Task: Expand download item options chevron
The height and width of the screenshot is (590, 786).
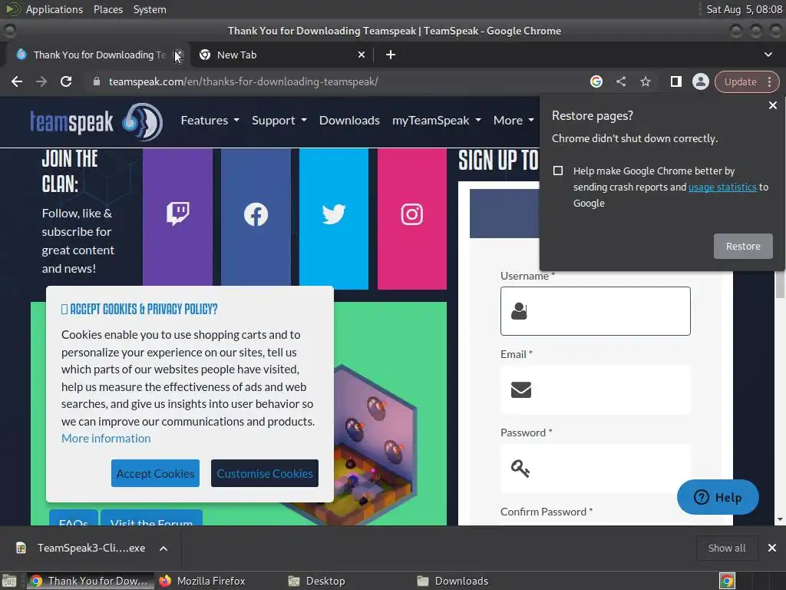Action: 163,549
